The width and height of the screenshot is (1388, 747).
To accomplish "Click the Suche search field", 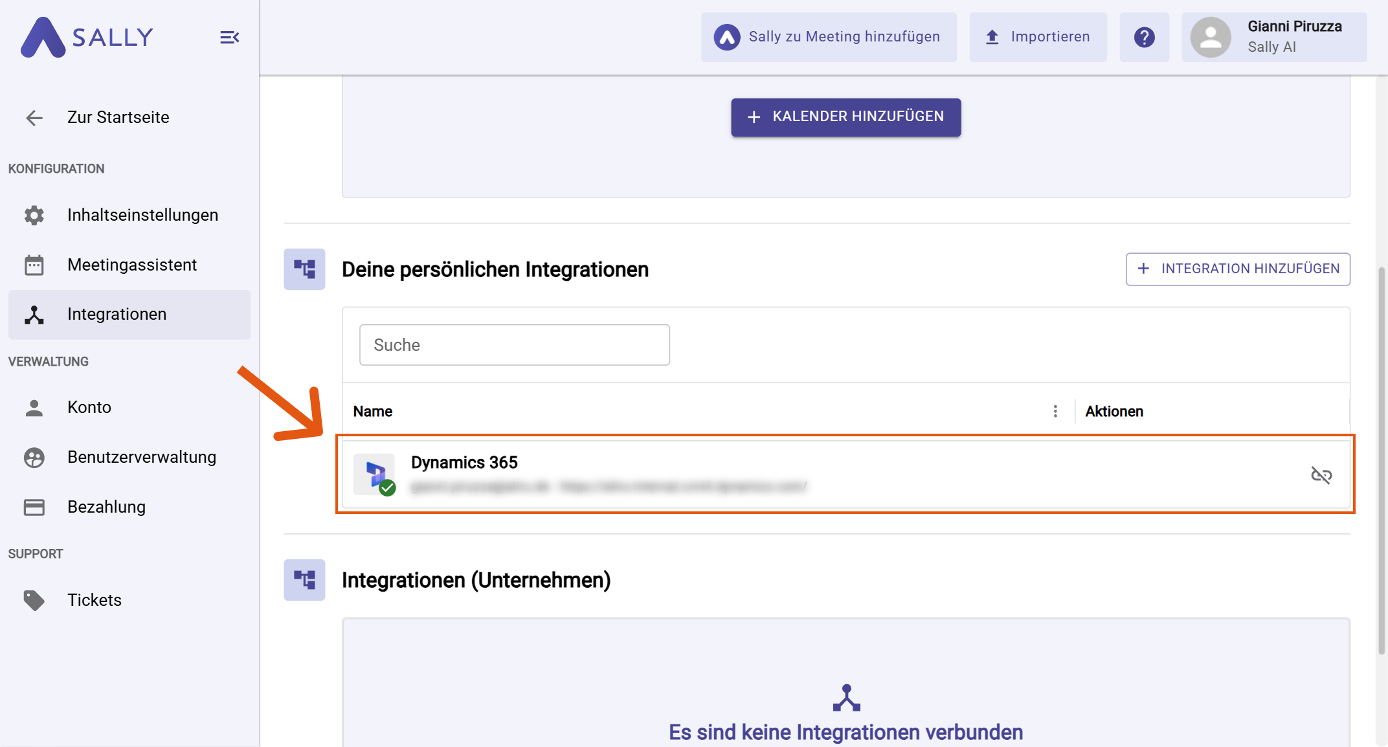I will pos(515,345).
